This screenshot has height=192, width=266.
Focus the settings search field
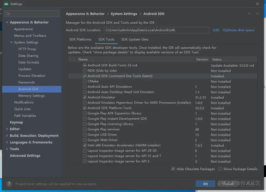pyautogui.click(x=32, y=14)
